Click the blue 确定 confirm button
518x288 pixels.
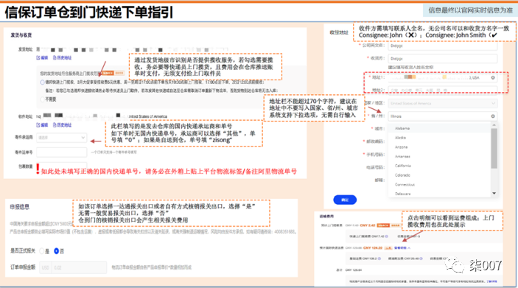[345, 200]
